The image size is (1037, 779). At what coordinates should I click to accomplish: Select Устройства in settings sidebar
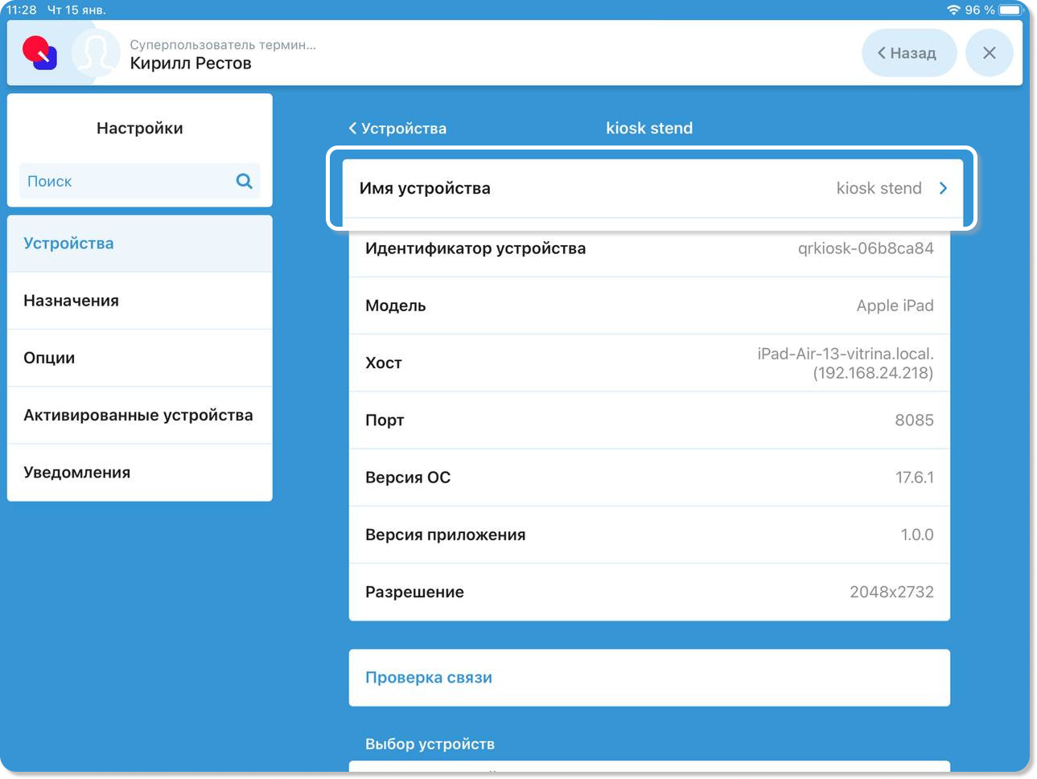pyautogui.click(x=139, y=244)
